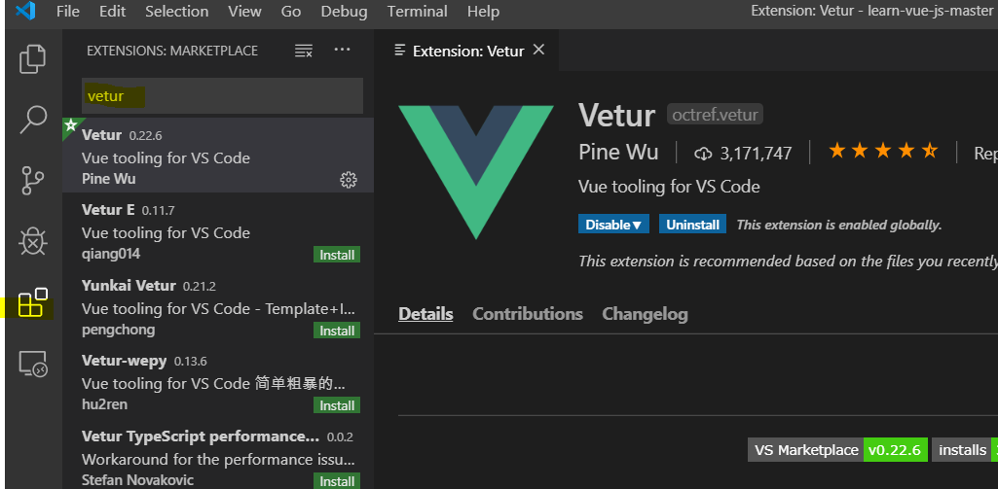The width and height of the screenshot is (998, 489).
Task: Open the Edit menu
Action: point(112,12)
